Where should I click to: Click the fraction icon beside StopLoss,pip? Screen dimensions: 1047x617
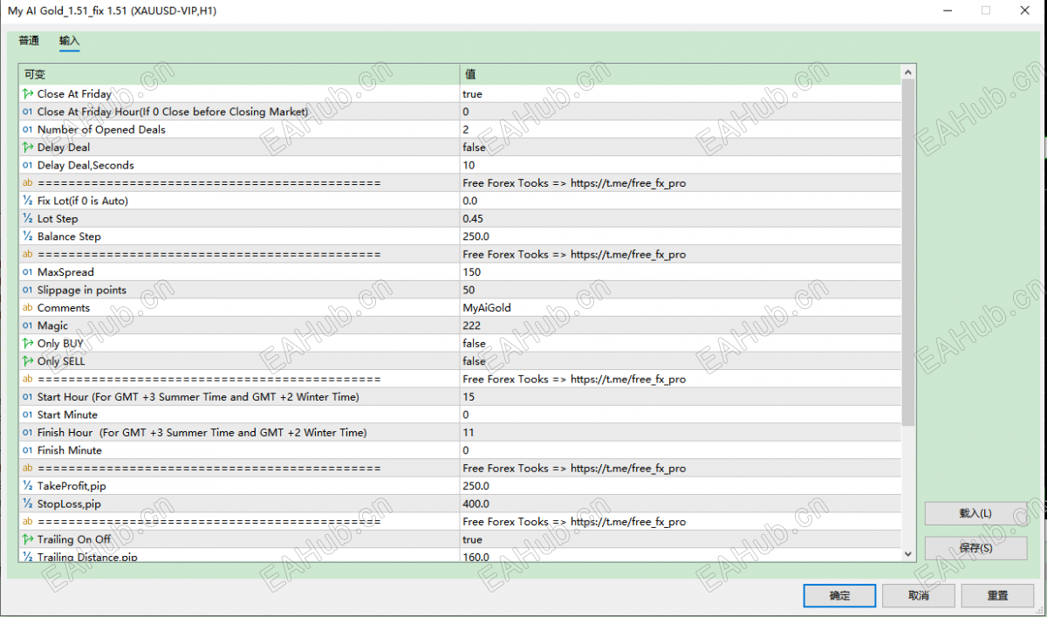coord(28,504)
